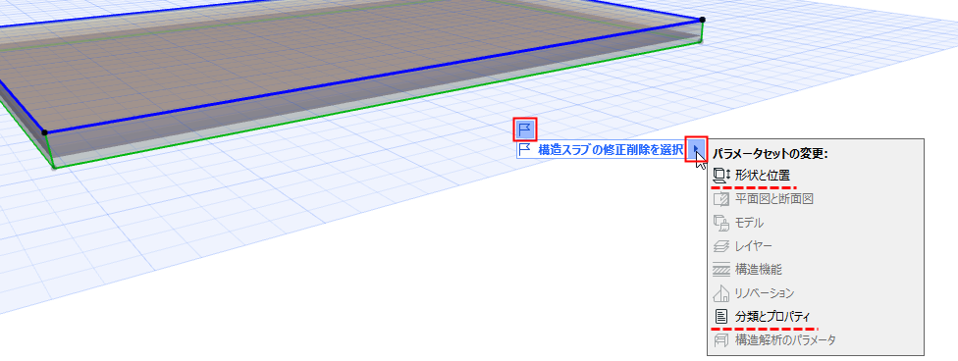Click the 形状と位置 icon

click(721, 176)
